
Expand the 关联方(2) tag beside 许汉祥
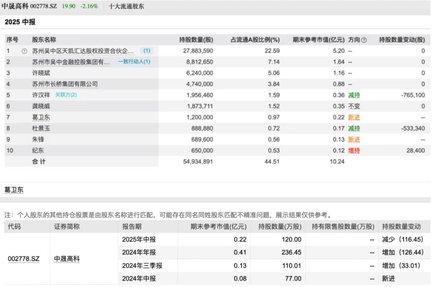pos(66,95)
